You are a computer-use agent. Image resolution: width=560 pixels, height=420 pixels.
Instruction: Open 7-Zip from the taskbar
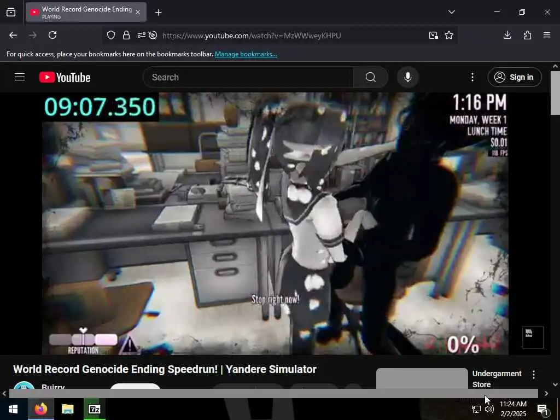(94, 409)
